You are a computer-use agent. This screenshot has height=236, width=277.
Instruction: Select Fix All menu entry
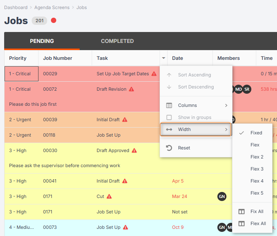(x=252, y=212)
